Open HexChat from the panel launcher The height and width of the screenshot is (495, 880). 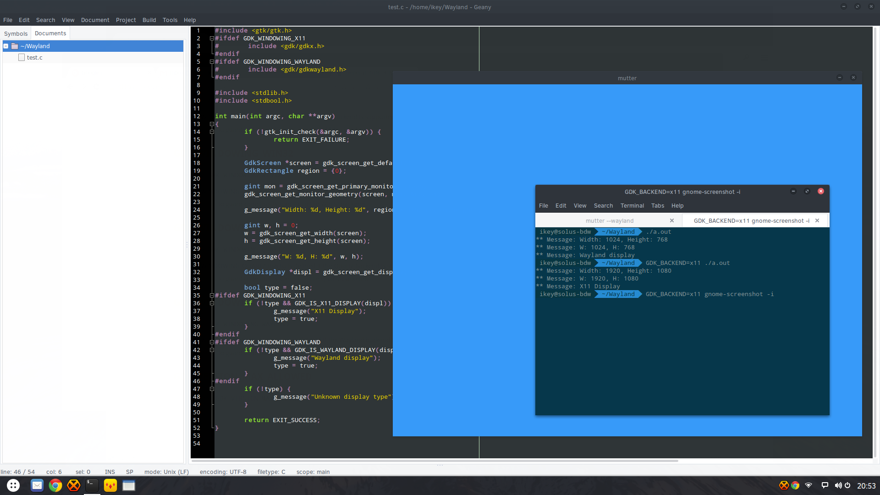point(74,485)
